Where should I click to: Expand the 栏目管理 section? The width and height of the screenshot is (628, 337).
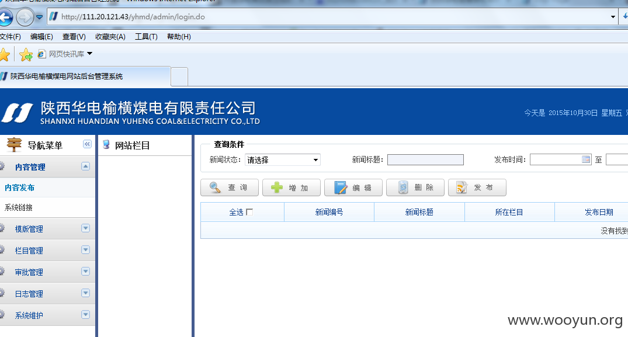[x=86, y=250]
